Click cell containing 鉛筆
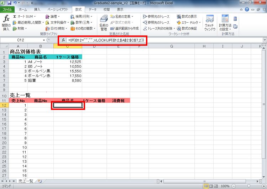Image resolution: width=267 pixels, height=189 pixels. click(x=41, y=80)
